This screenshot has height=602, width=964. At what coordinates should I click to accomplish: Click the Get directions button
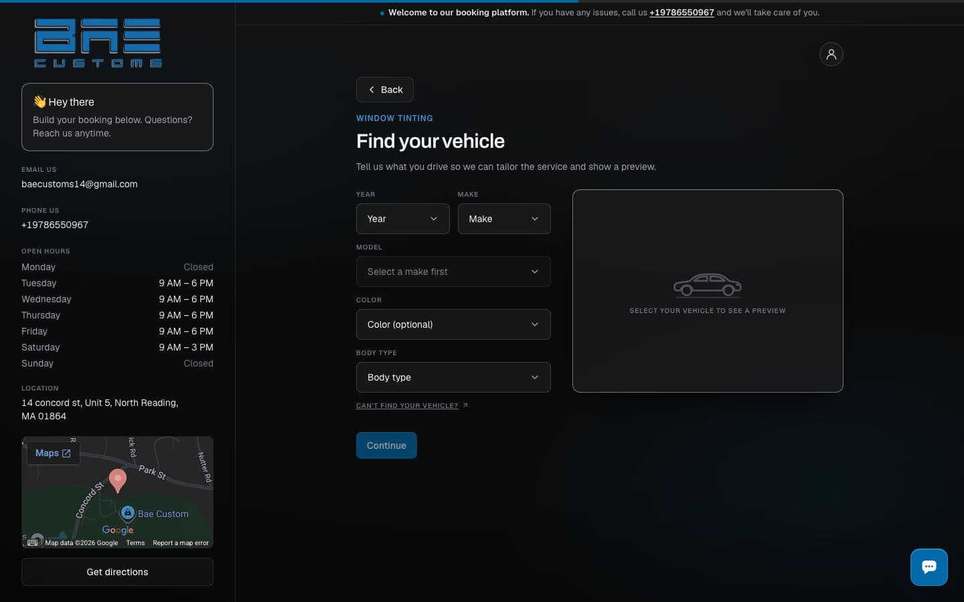[117, 572]
